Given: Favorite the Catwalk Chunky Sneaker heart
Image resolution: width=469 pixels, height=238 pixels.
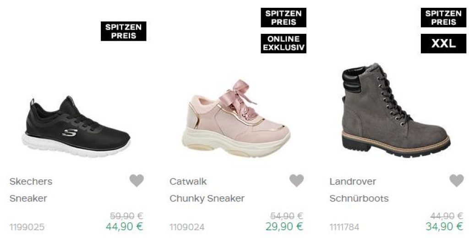Looking at the screenshot, I should click(x=297, y=181).
